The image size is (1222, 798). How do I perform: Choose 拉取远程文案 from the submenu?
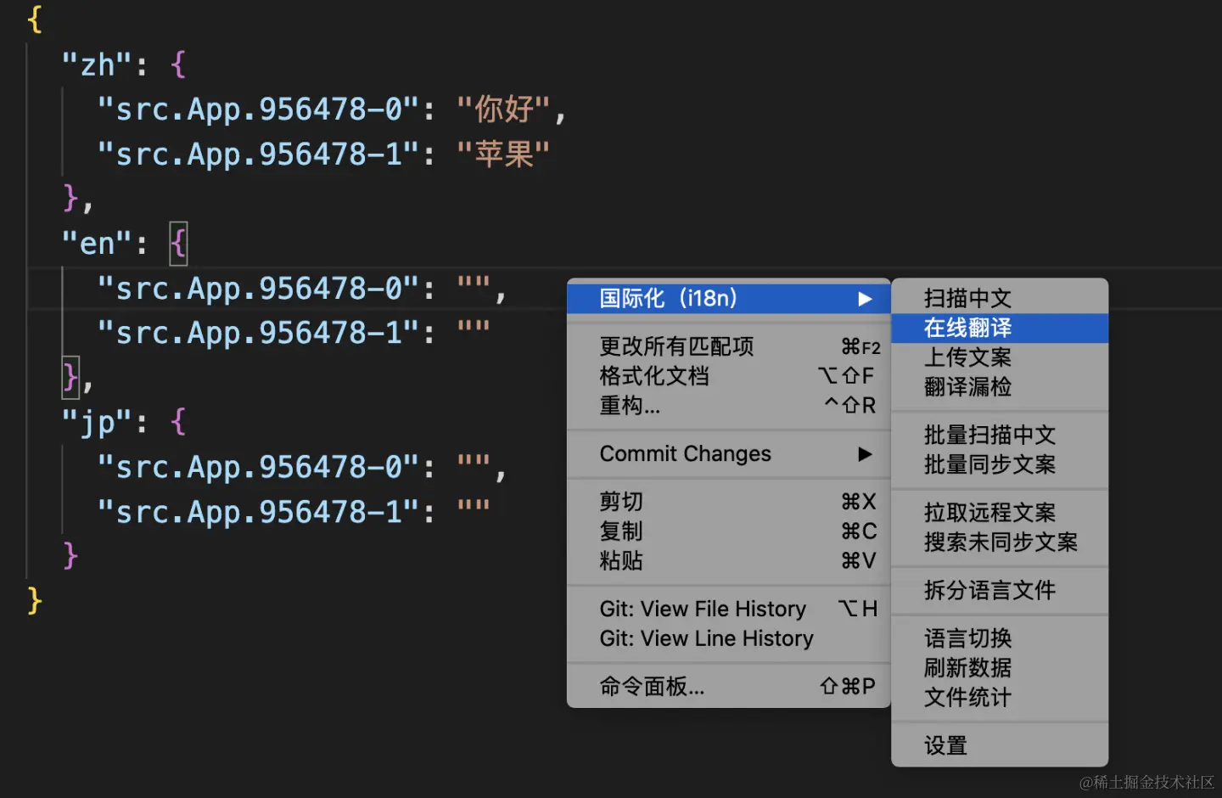(x=1000, y=513)
